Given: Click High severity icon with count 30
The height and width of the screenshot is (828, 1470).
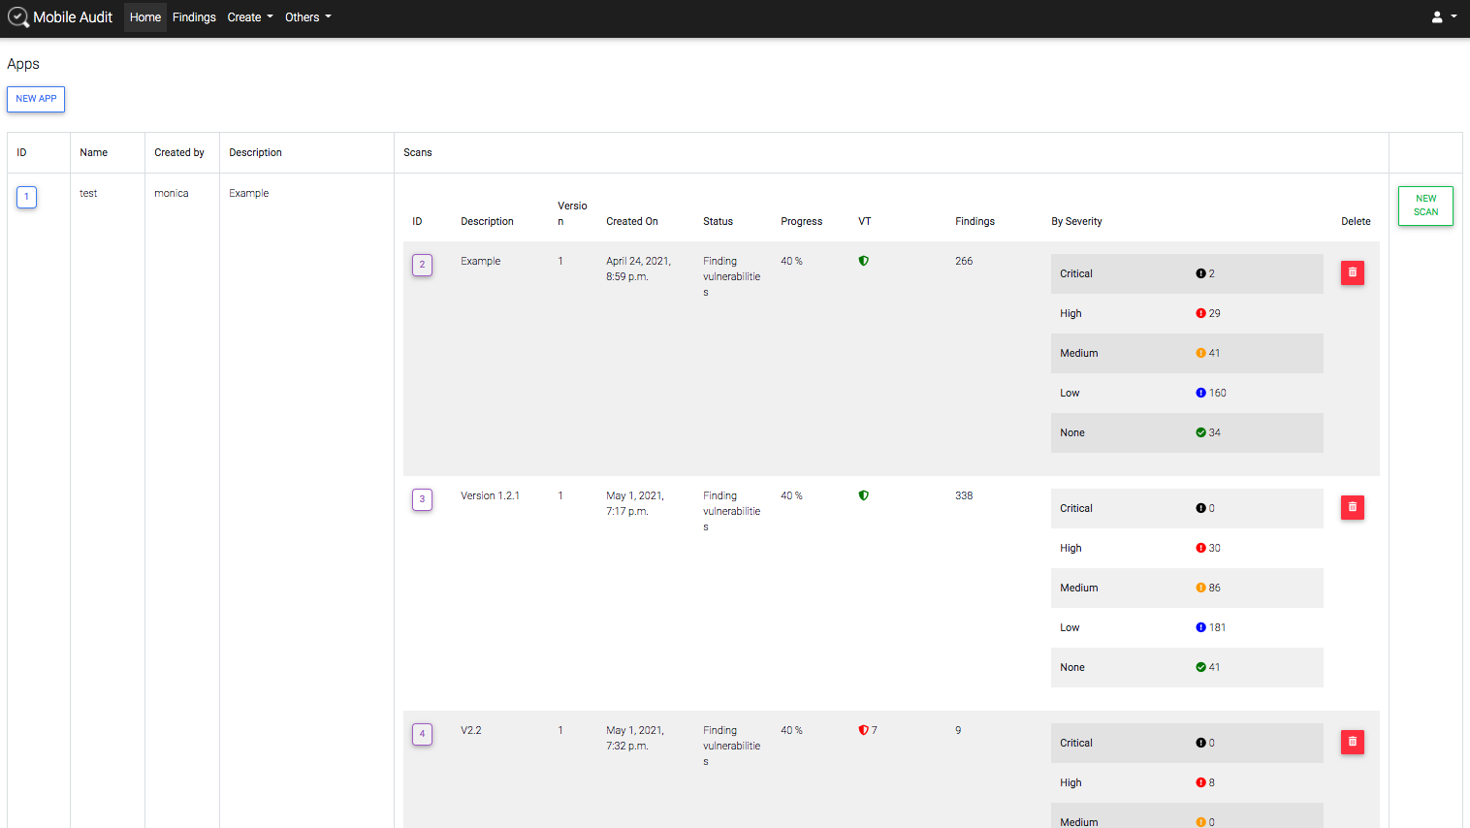Looking at the screenshot, I should click(1200, 548).
